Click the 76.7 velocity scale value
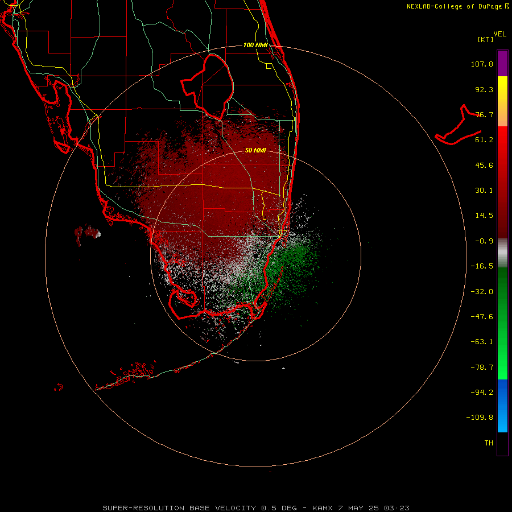This screenshot has width=512, height=512. (x=484, y=114)
